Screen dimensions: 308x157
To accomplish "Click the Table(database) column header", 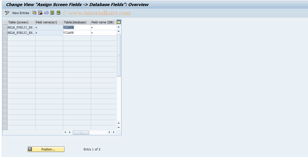I will [77, 22].
